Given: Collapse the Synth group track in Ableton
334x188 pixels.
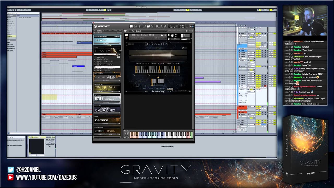Looking at the screenshot, I should coord(238,45).
